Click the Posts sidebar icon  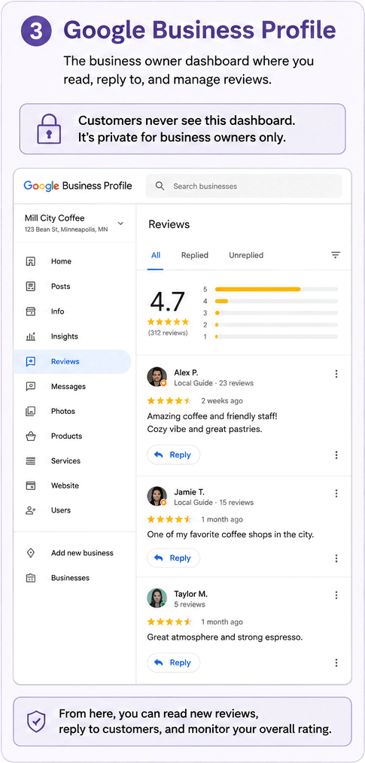click(30, 286)
